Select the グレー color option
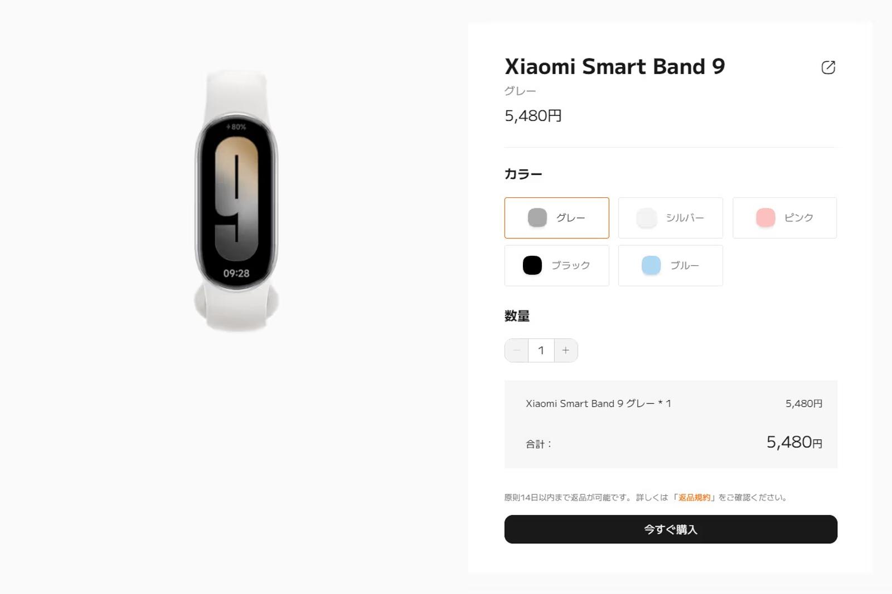Image resolution: width=892 pixels, height=594 pixels. [x=556, y=218]
